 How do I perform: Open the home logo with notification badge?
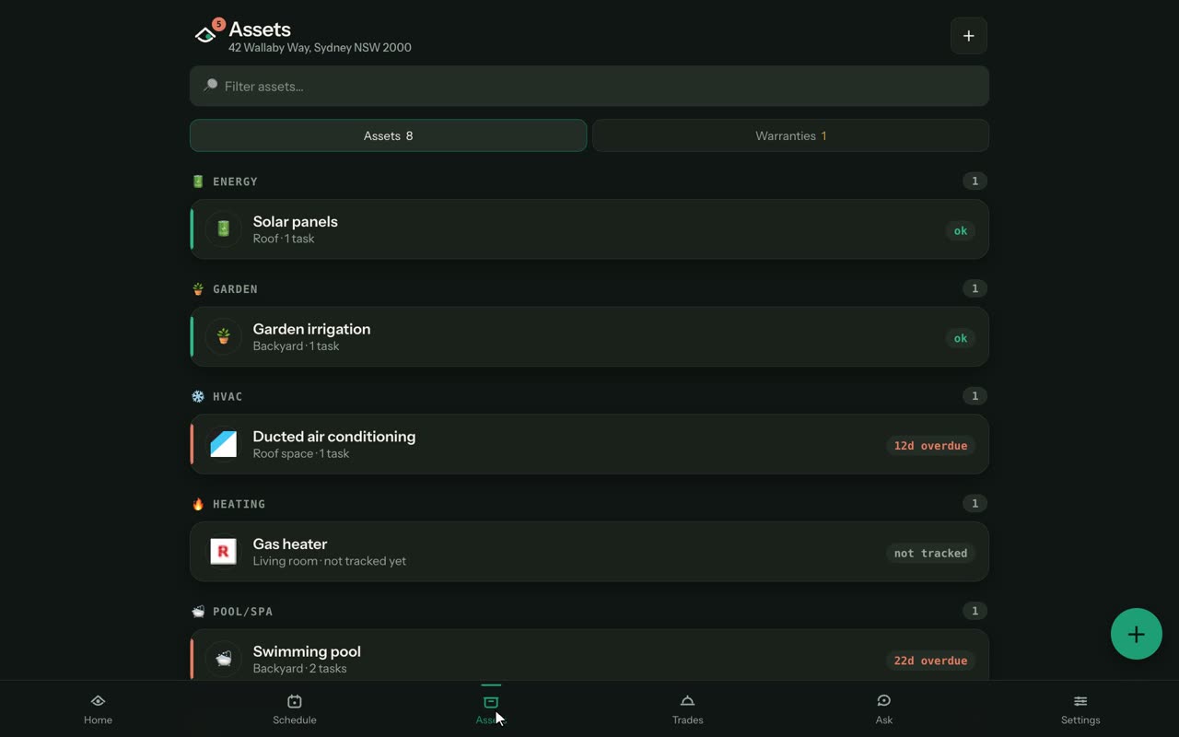pyautogui.click(x=207, y=33)
